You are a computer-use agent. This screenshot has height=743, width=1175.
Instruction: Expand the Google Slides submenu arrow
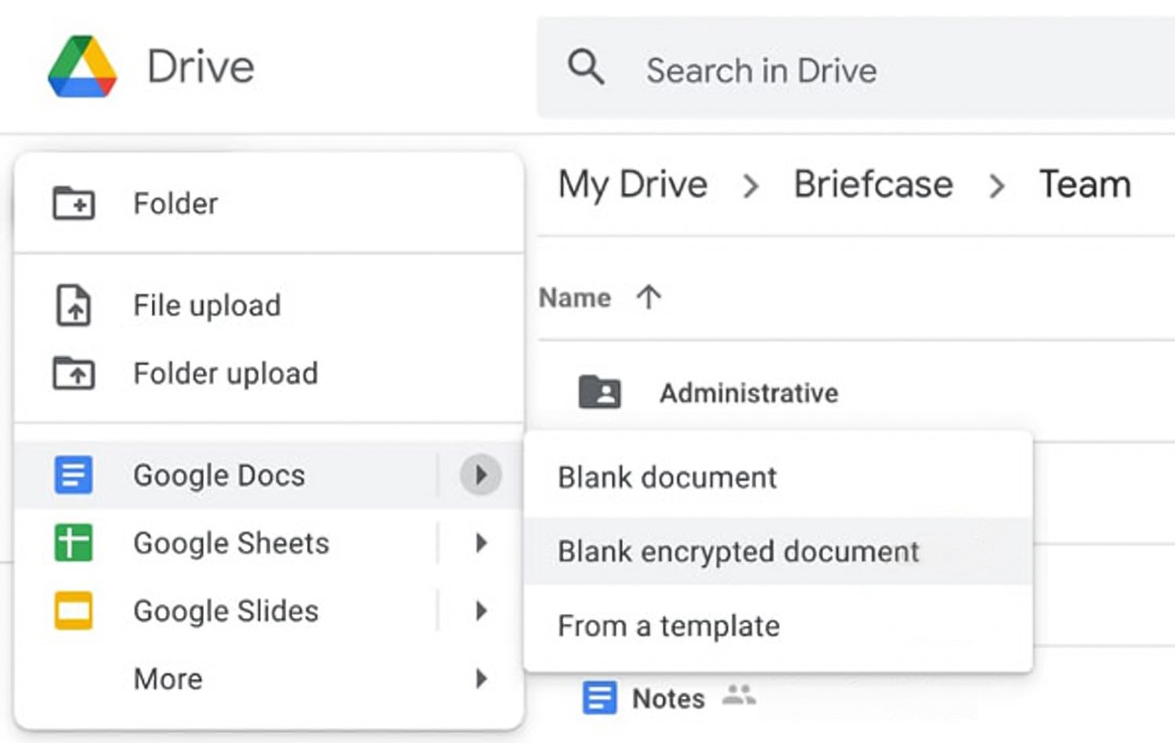[481, 610]
